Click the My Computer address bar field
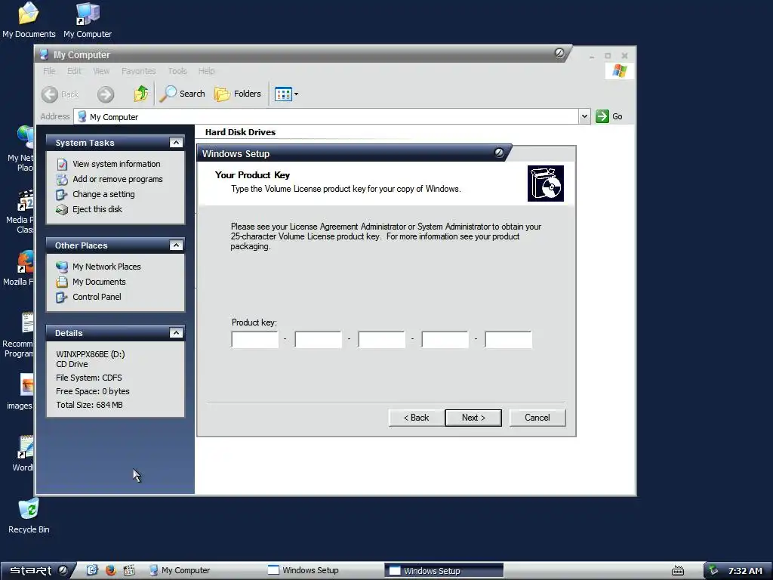Image resolution: width=773 pixels, height=580 pixels. (x=326, y=117)
